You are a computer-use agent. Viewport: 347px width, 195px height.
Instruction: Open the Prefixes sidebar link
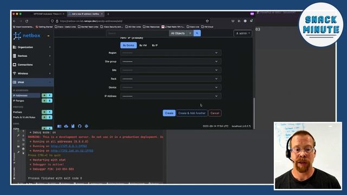click(x=17, y=112)
